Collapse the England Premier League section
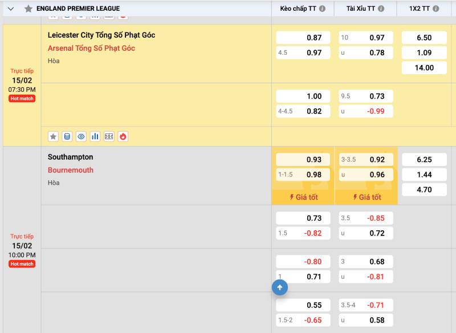The height and width of the screenshot is (333, 456). [10, 9]
